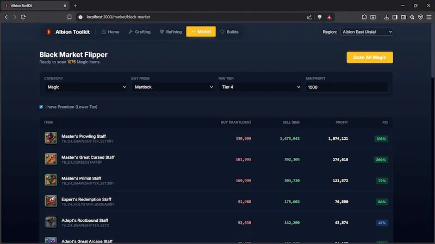Open the Builds section
The height and width of the screenshot is (244, 435).
click(x=229, y=32)
